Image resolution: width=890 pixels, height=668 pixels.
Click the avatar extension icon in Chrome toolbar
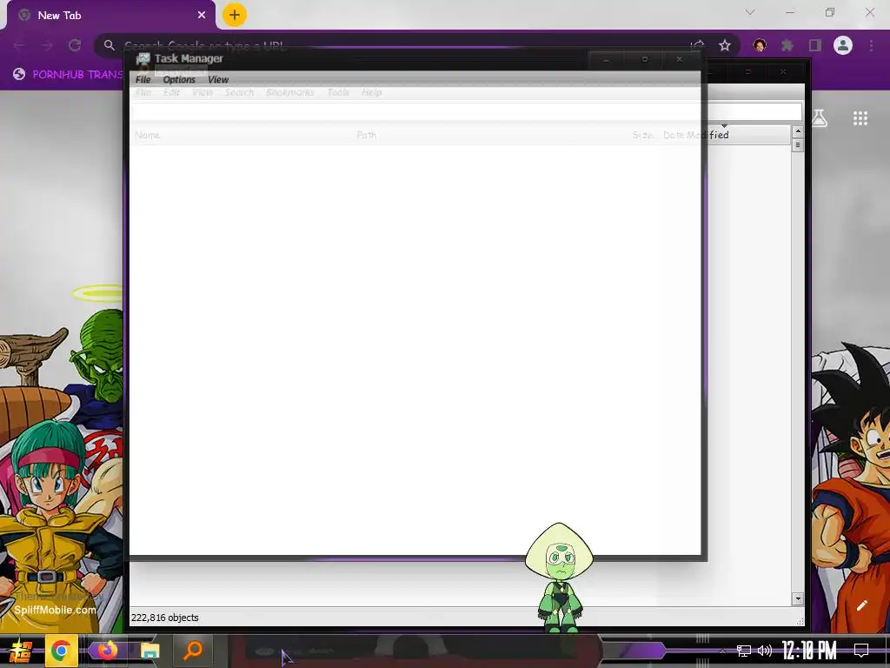(x=760, y=45)
